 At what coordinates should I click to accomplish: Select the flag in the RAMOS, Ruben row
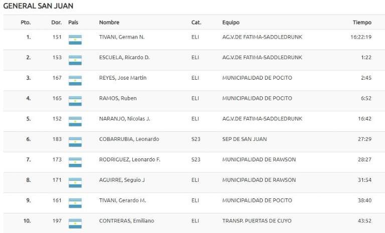[x=75, y=101]
